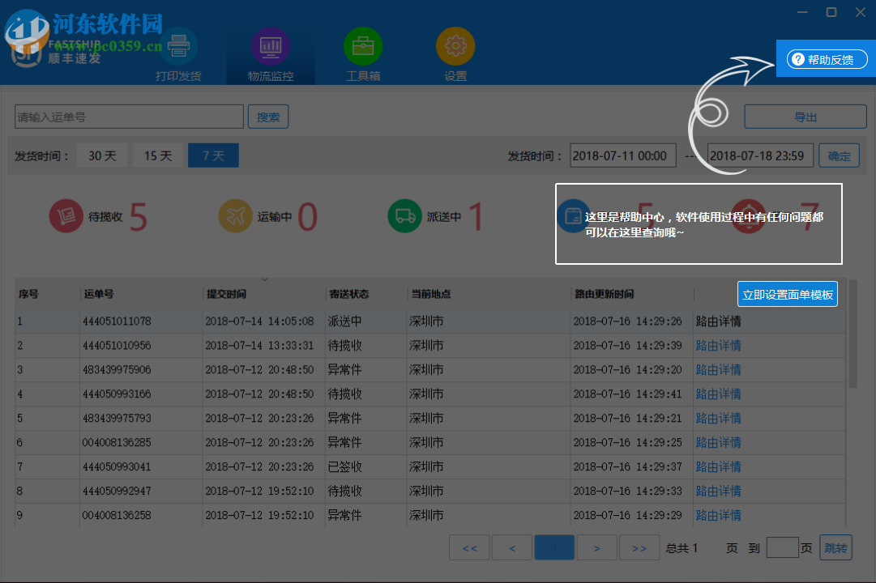
Task: Click the red 待揽收 book icon
Action: 66,216
